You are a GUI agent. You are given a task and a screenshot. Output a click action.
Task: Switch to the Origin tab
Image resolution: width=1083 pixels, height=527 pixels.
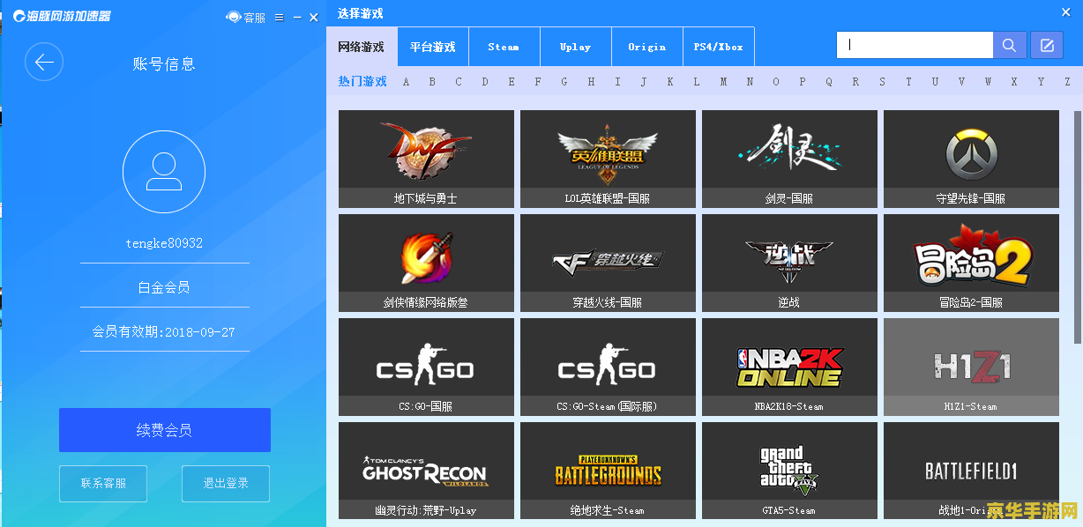647,47
